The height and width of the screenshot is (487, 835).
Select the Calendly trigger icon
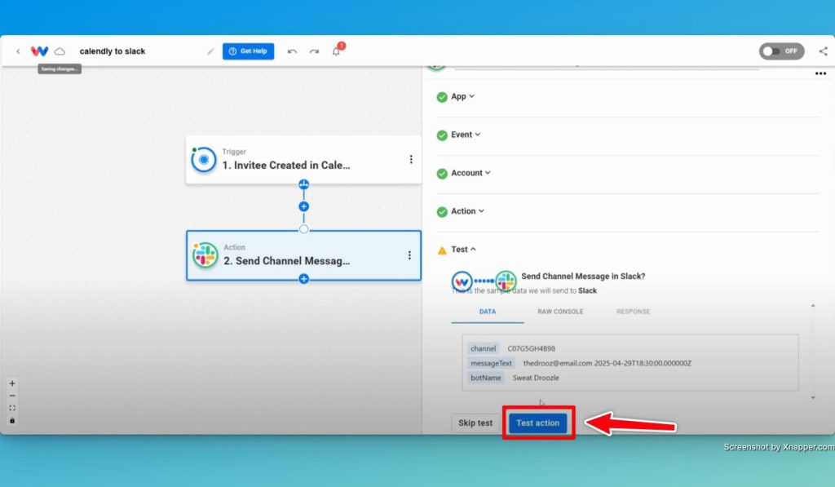click(x=203, y=159)
